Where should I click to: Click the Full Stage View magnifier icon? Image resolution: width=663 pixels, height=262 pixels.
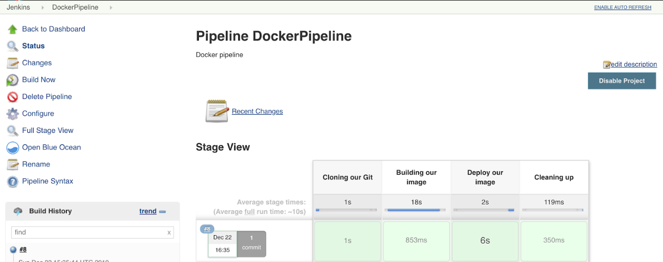tap(12, 131)
